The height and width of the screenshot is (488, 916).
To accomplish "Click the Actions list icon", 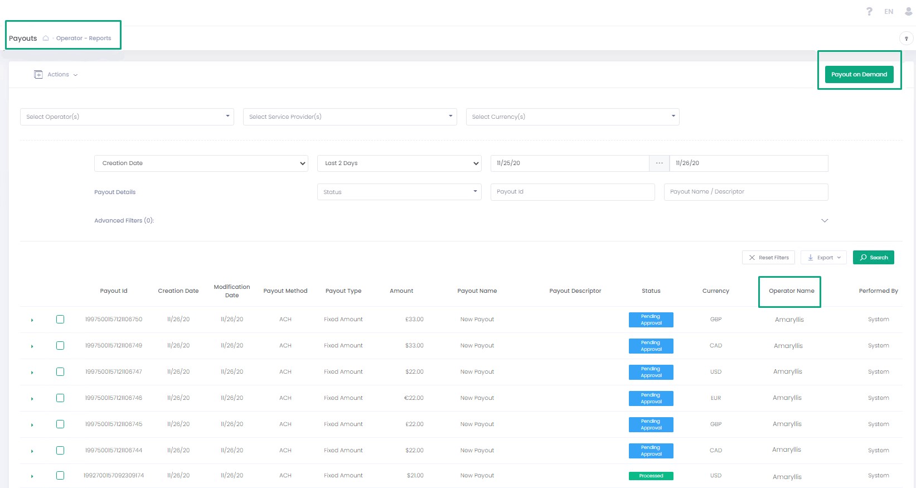I will click(x=38, y=75).
